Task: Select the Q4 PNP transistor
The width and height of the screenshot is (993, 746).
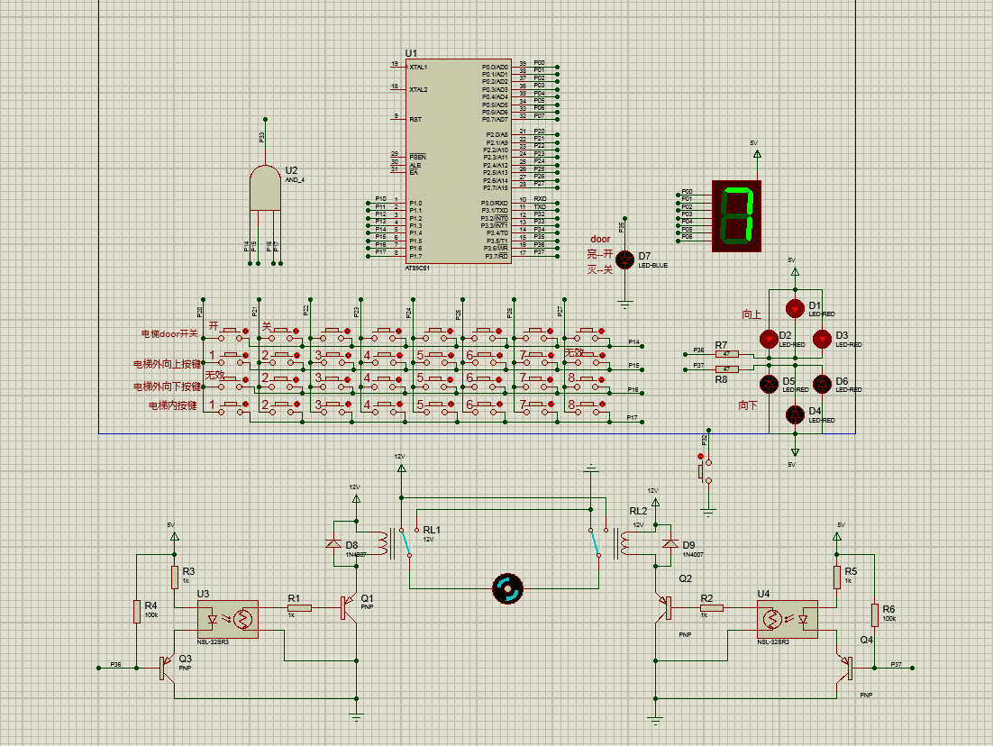Action: 845,668
